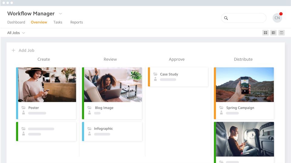The height and width of the screenshot is (163, 291).
Task: Open the Blog Image thumbnail photo
Action: pos(113,85)
